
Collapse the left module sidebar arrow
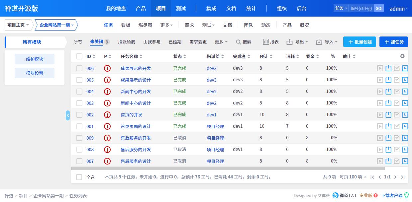[x=68, y=115]
